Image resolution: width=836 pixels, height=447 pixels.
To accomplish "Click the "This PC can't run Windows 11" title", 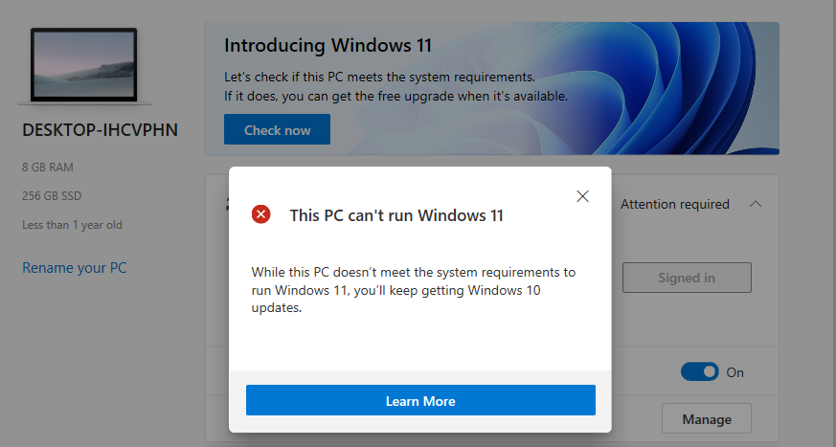I will 396,215.
